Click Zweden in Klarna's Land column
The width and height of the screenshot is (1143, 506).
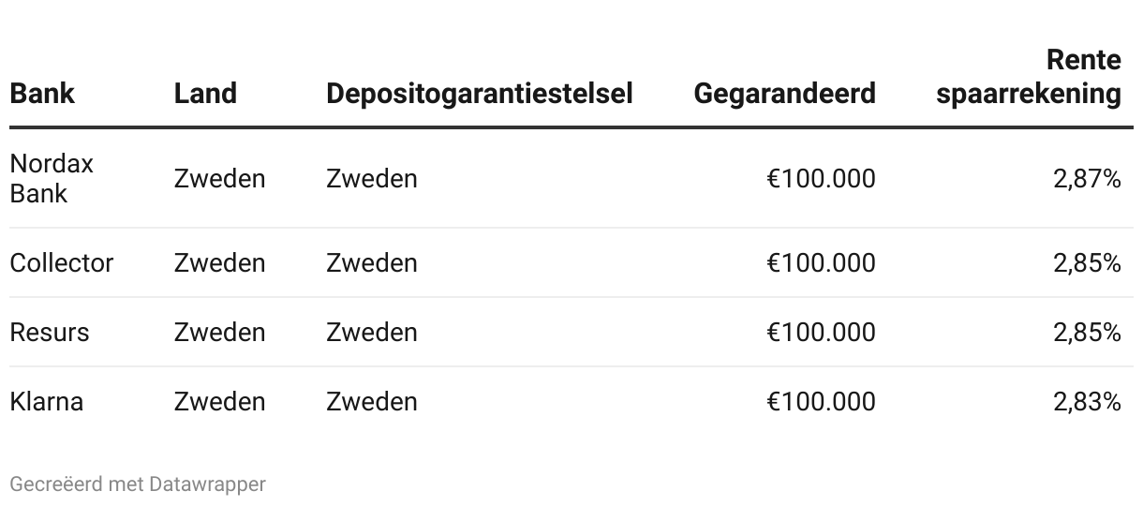pos(219,402)
